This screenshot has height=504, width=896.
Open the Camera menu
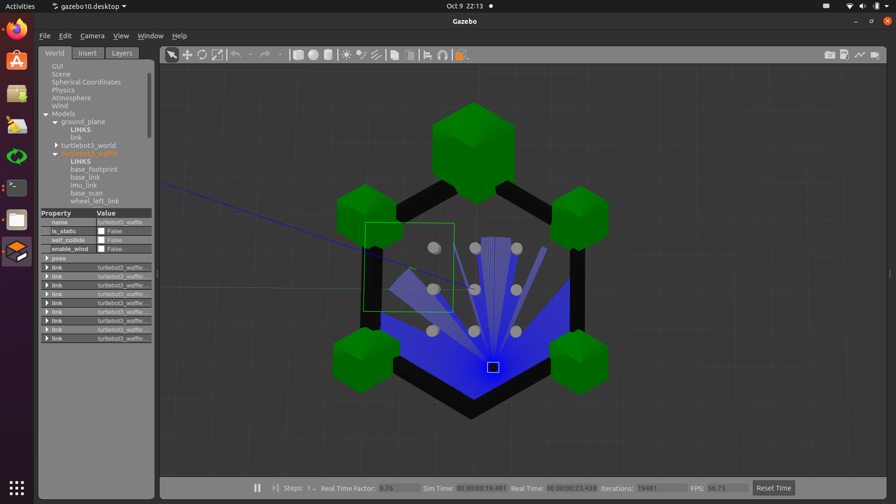click(x=92, y=35)
